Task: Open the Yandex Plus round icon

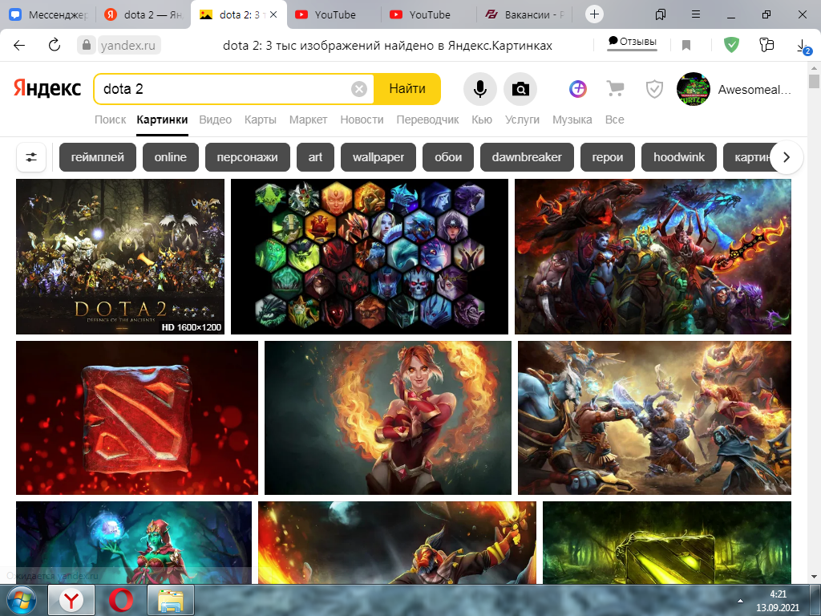Action: coord(578,89)
